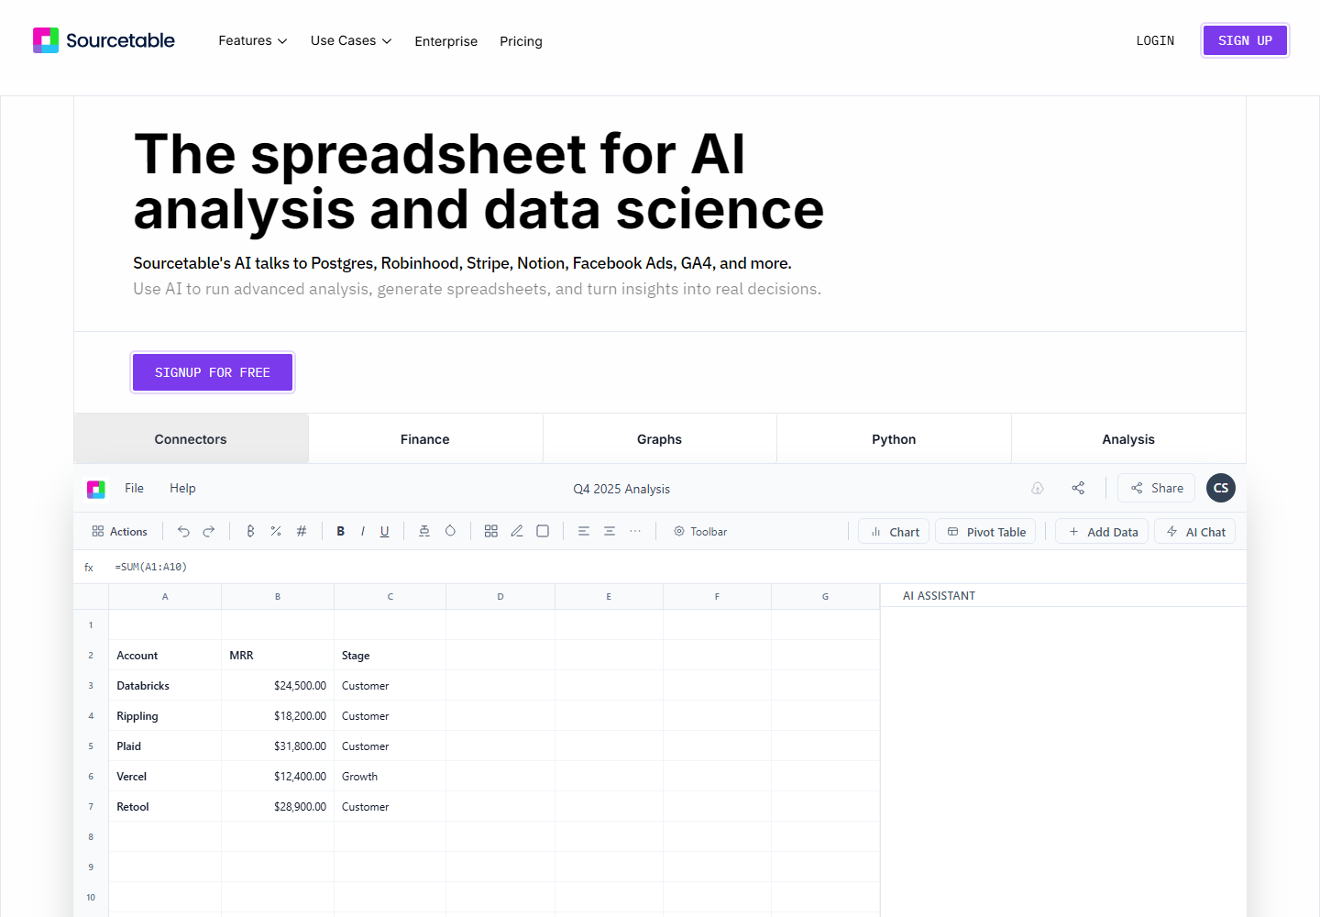This screenshot has width=1320, height=917.
Task: Undo the last action
Action: point(183,532)
